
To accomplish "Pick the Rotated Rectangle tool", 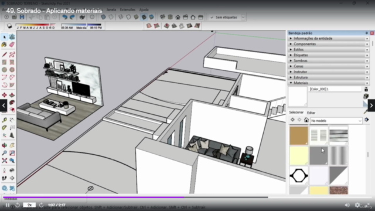I will pos(12,62).
